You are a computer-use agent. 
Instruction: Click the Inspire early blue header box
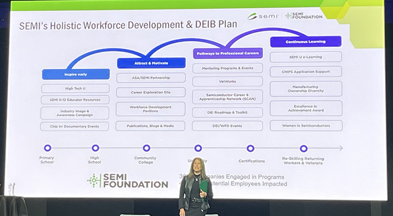[76, 75]
